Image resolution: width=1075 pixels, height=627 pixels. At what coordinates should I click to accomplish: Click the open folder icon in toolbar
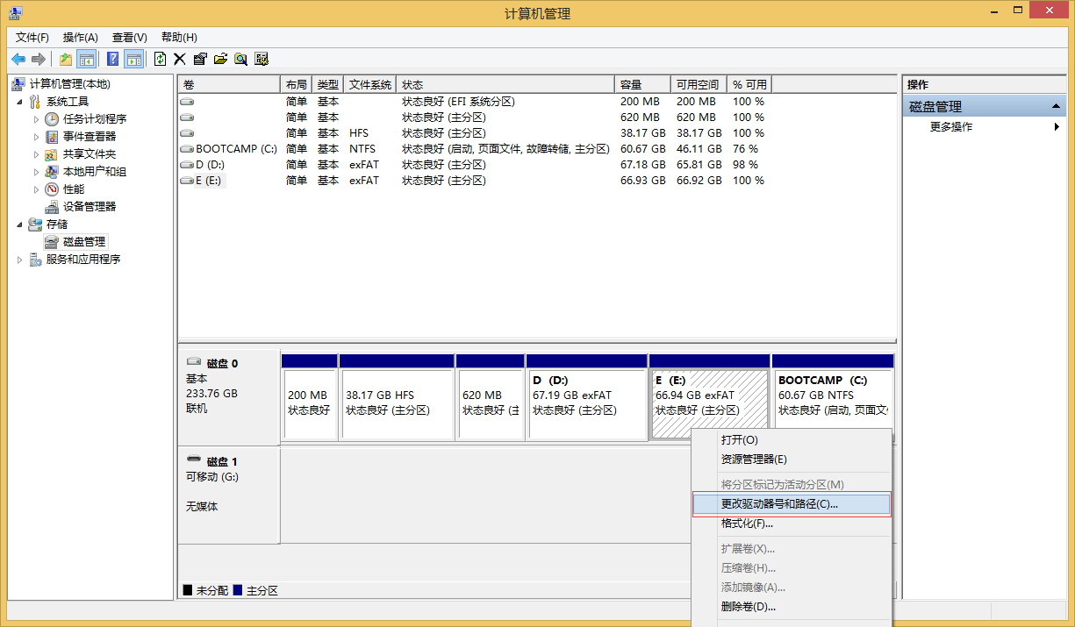click(x=220, y=59)
